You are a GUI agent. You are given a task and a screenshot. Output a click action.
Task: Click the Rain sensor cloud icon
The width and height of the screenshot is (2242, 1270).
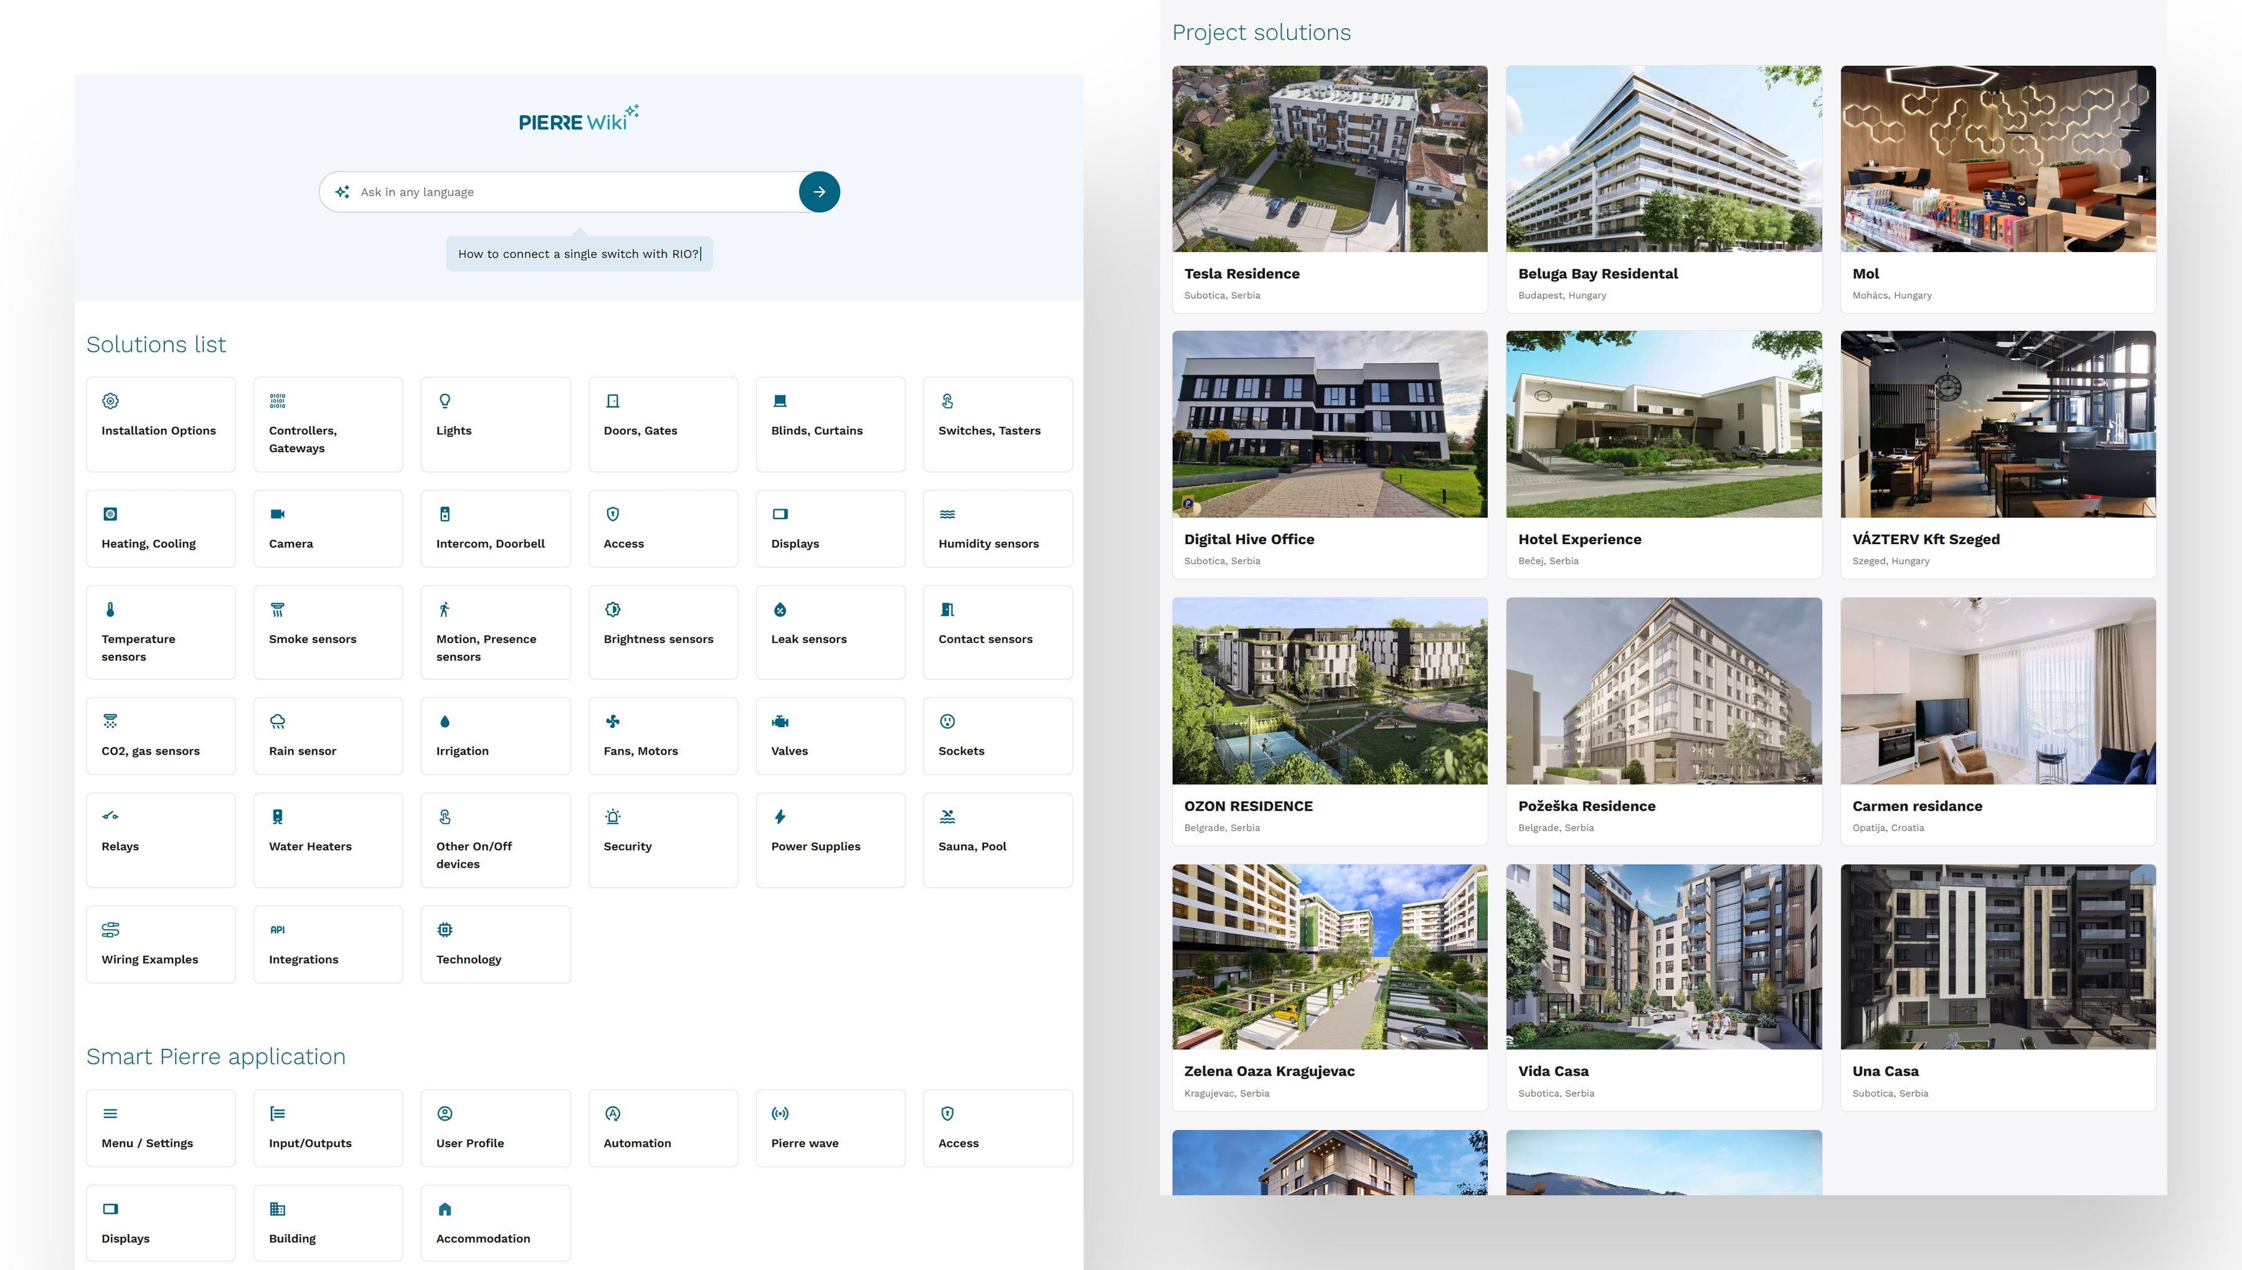pyautogui.click(x=277, y=722)
